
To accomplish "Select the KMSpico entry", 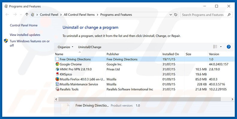I will coord(66,74).
